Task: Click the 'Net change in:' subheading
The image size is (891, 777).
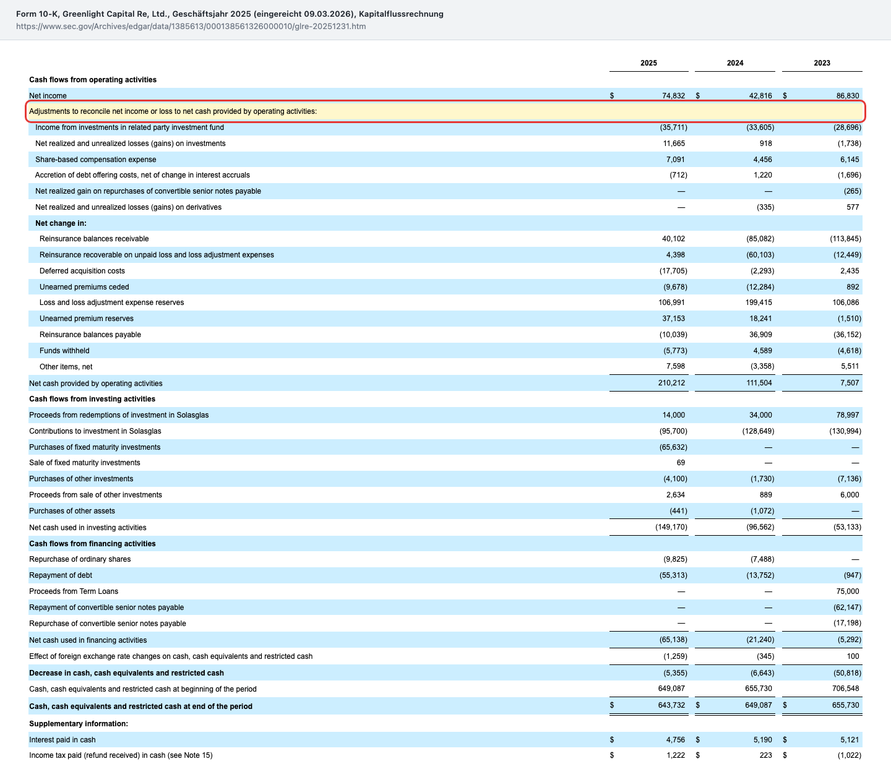Action: pos(61,223)
